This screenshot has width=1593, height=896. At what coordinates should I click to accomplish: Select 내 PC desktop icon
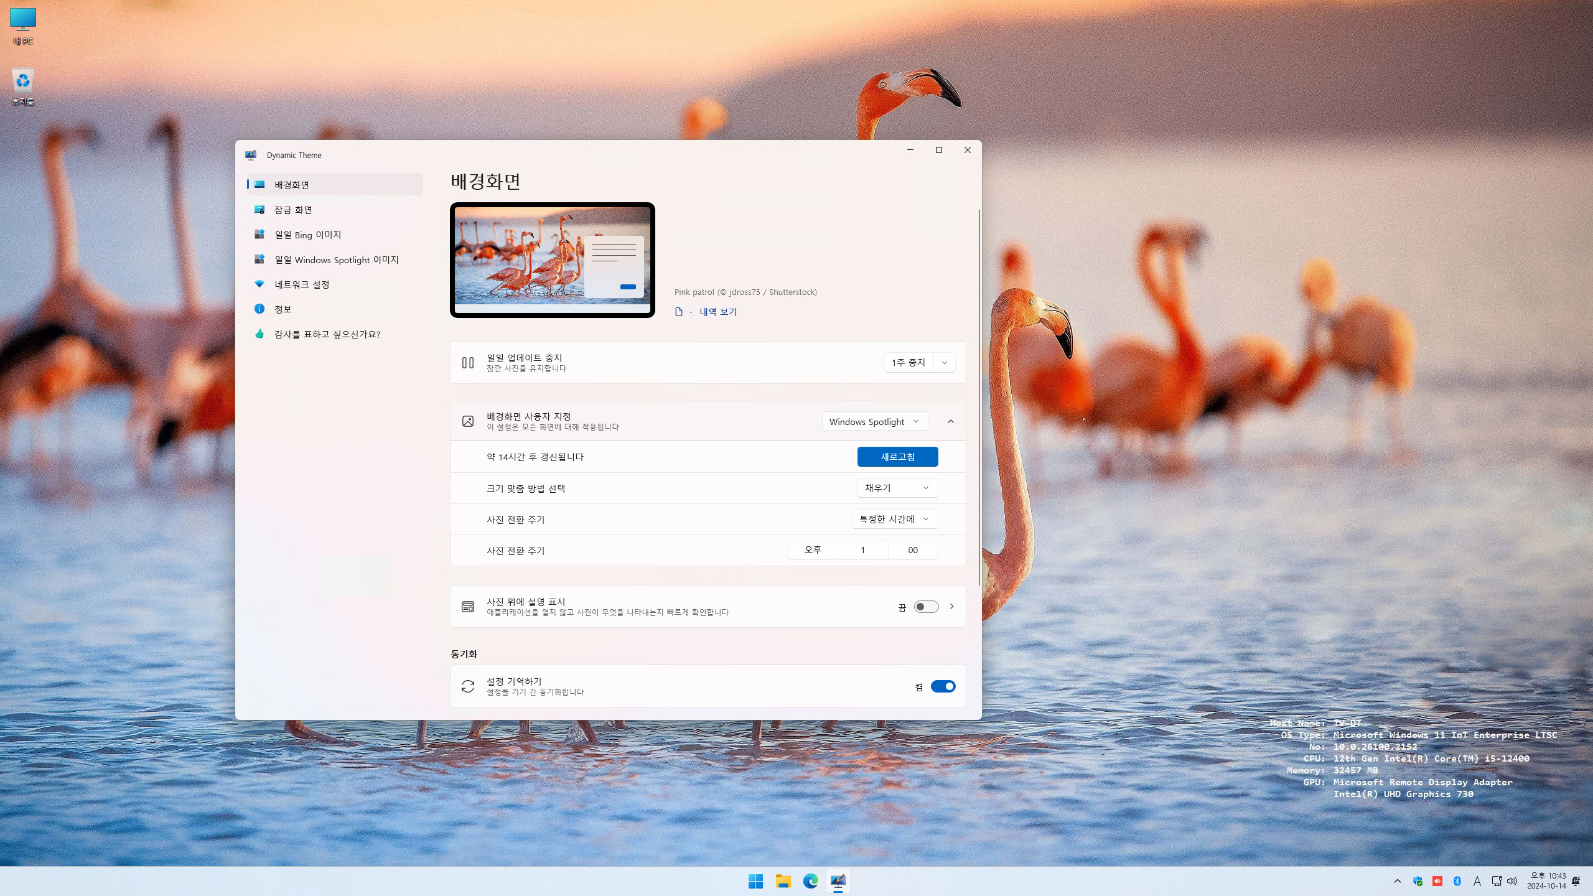click(23, 26)
